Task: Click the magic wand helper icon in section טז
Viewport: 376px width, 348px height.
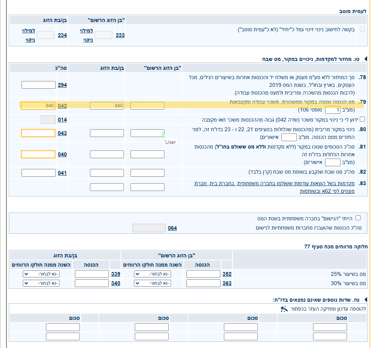Action: [284, 309]
